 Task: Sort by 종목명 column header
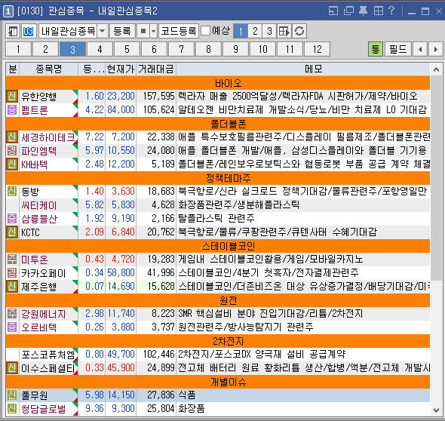click(49, 69)
